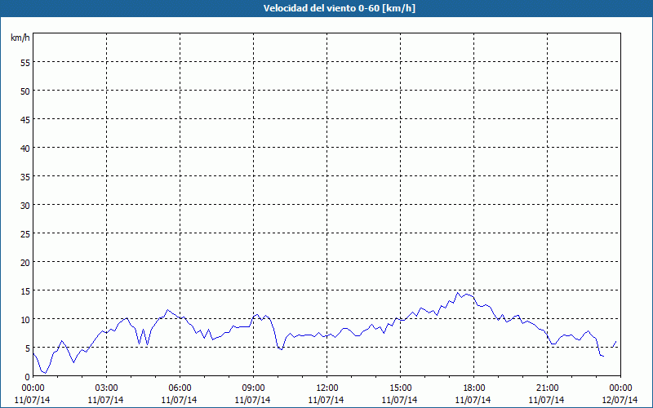
Task: Click the y-axis value '15'
Action: point(25,291)
